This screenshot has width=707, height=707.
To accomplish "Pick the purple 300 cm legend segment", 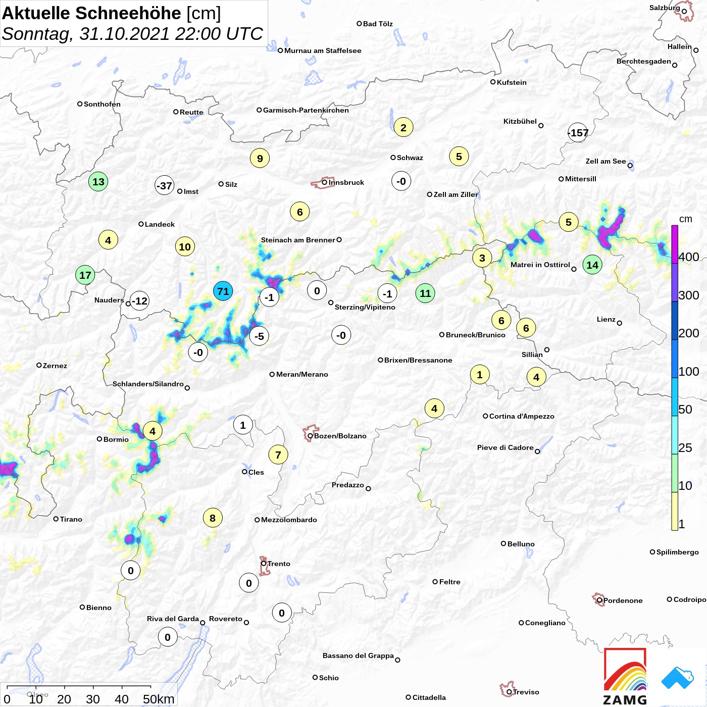I will pyautogui.click(x=675, y=282).
